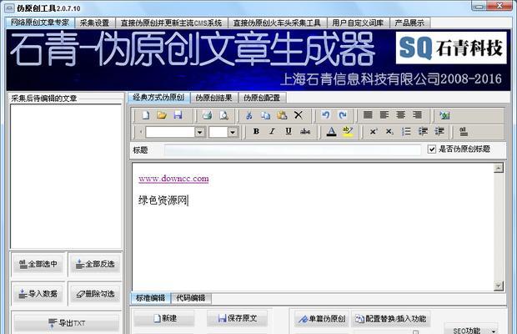Click the 导出TXT button
This screenshot has height=334, width=517.
67,323
